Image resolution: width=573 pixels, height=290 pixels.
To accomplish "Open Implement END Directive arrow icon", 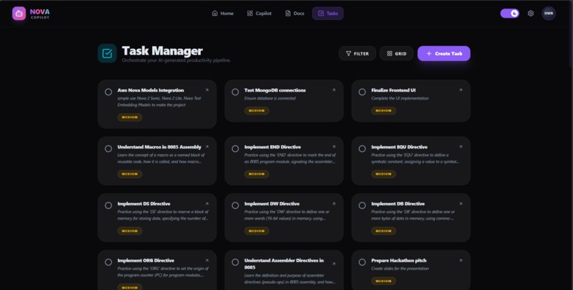I will tap(333, 147).
